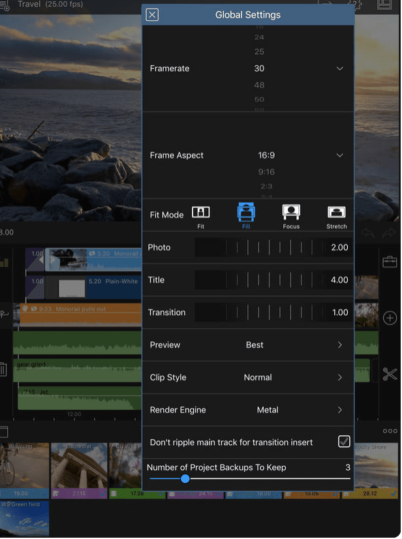
Task: Open the Preview quality options
Action: (x=339, y=345)
